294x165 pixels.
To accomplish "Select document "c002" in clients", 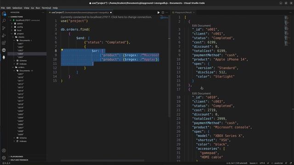I will 20,47.
